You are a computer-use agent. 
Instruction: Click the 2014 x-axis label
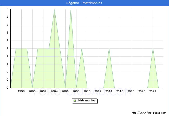coord(109,91)
